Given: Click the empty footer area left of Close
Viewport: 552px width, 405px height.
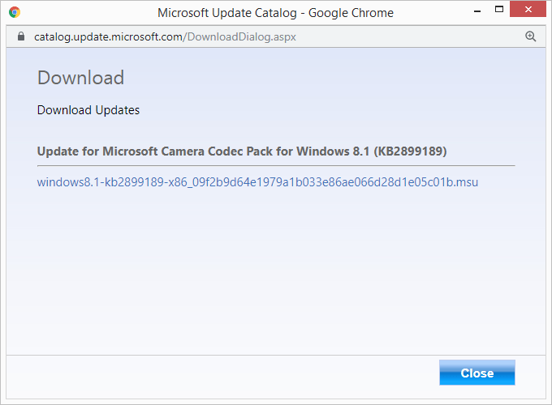Looking at the screenshot, I should [219, 373].
